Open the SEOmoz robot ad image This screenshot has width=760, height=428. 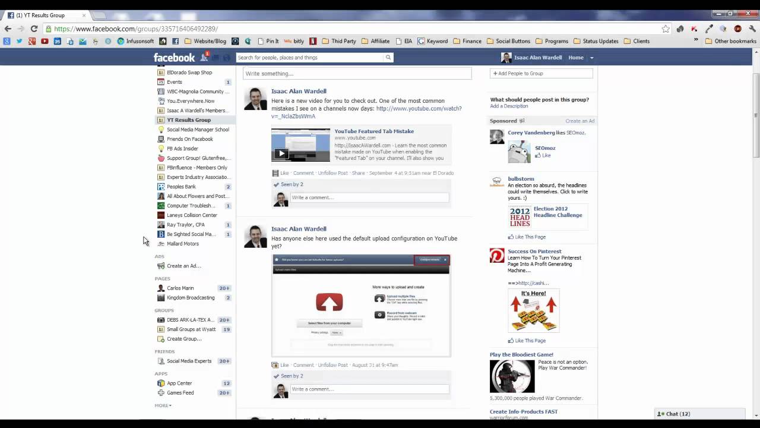click(519, 152)
